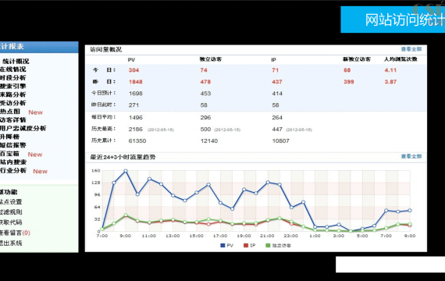The image size is (445, 281).
Task: Open the 热点图 heatmap item
Action: click(x=10, y=112)
